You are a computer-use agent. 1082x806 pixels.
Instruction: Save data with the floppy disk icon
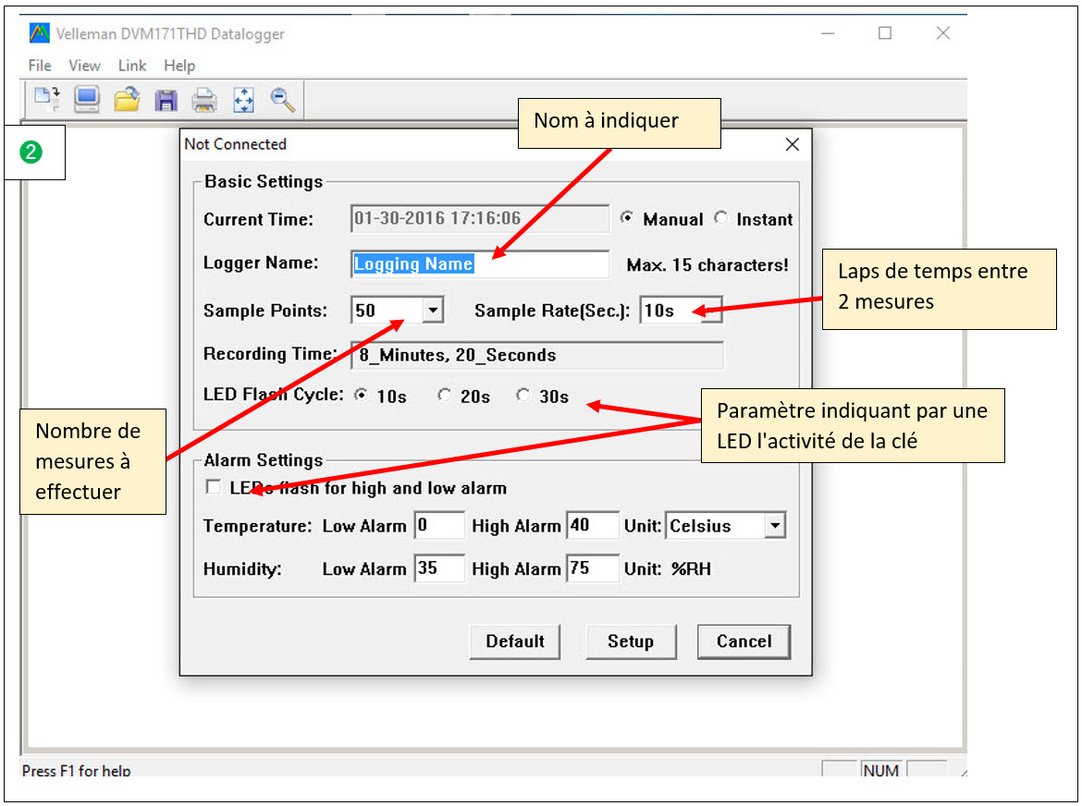tap(166, 100)
